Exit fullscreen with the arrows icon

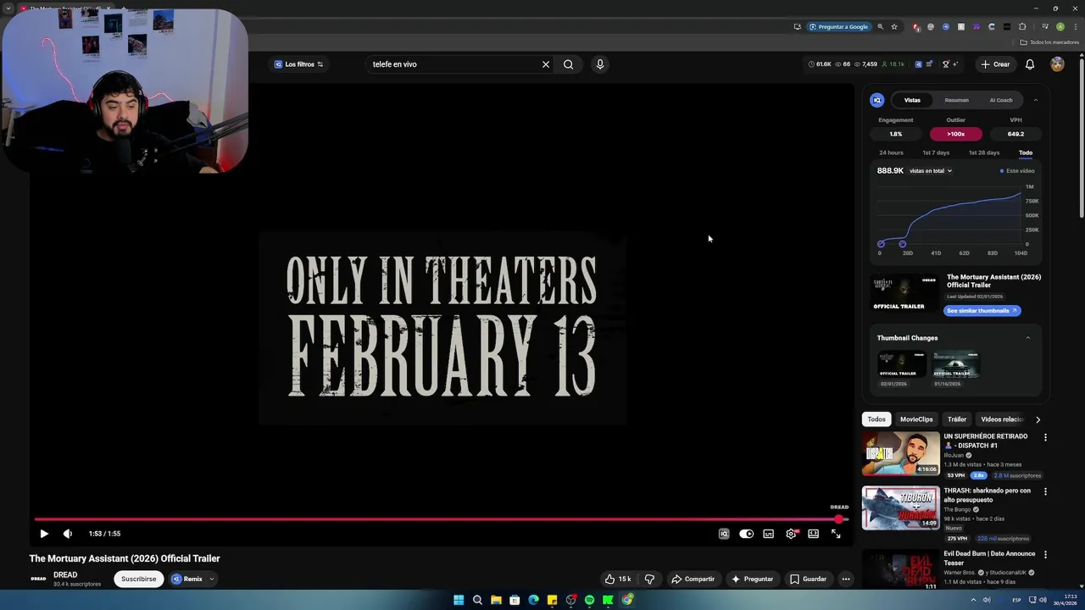(x=836, y=534)
